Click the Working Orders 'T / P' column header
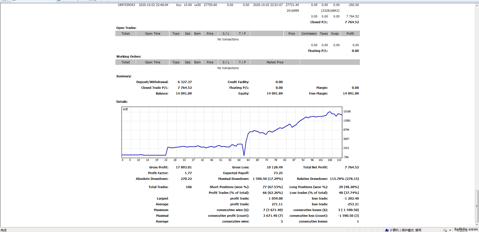Screen dimensions: 479x232 point(242,62)
